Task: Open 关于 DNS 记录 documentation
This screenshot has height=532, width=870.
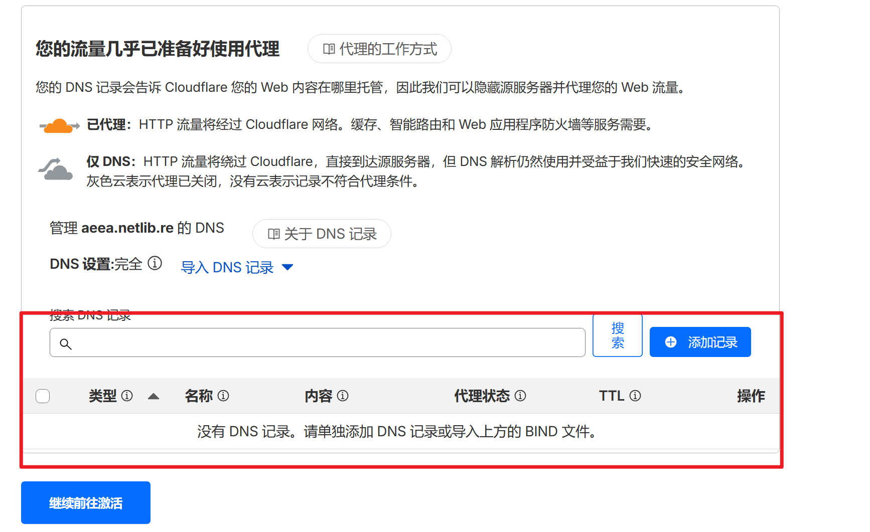Action: [x=322, y=234]
